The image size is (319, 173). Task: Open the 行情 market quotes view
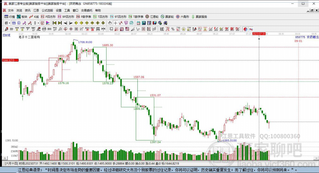tap(10, 17)
